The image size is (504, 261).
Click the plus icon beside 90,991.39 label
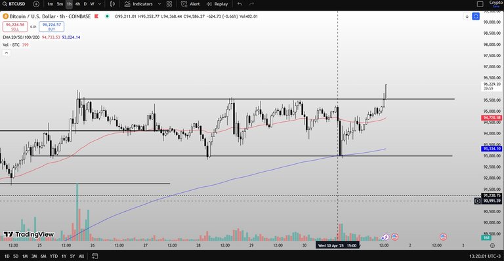point(478,201)
